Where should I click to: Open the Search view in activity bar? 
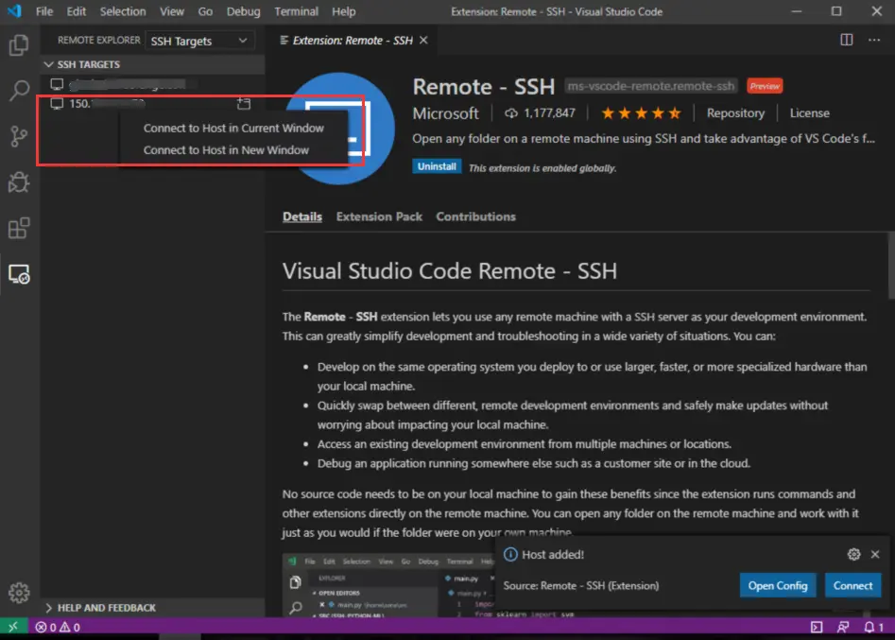19,90
